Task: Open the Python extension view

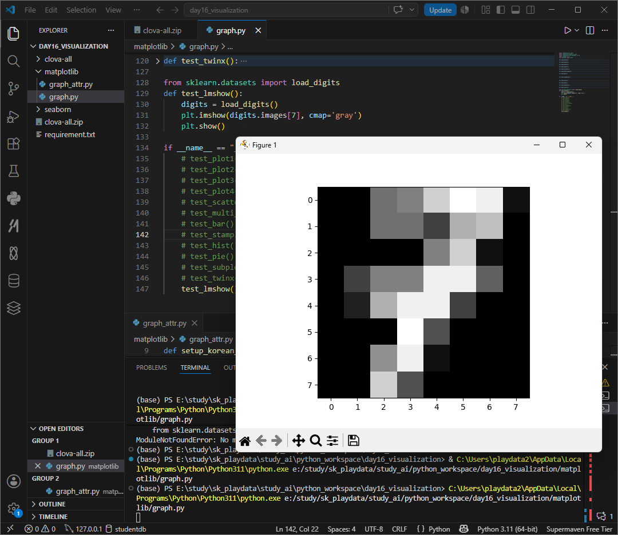Action: click(13, 198)
